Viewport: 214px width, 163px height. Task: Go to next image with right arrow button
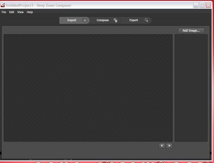[169, 146]
